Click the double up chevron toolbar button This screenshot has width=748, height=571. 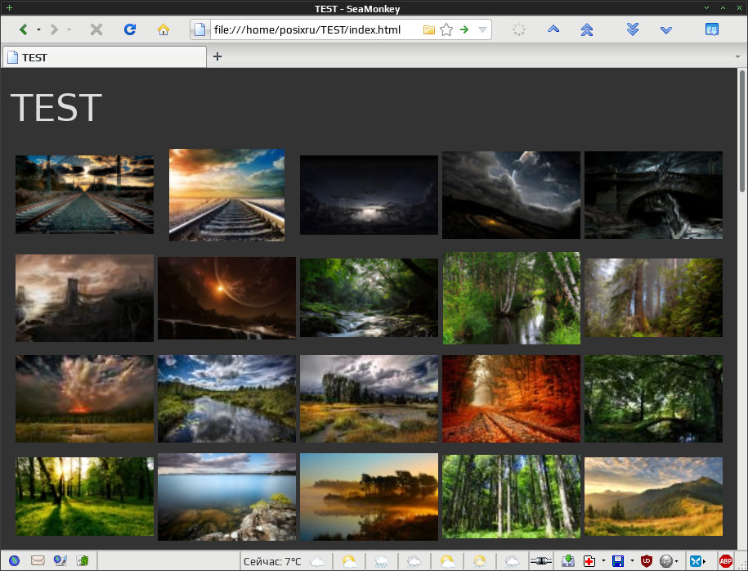587,29
